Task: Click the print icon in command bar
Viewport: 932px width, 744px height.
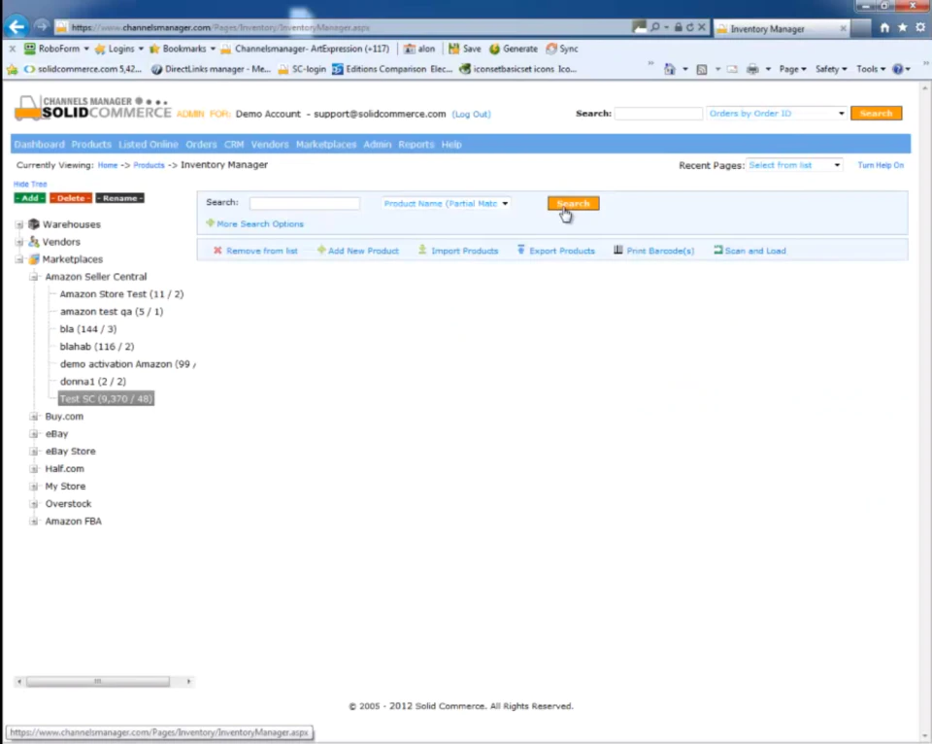Action: [752, 69]
